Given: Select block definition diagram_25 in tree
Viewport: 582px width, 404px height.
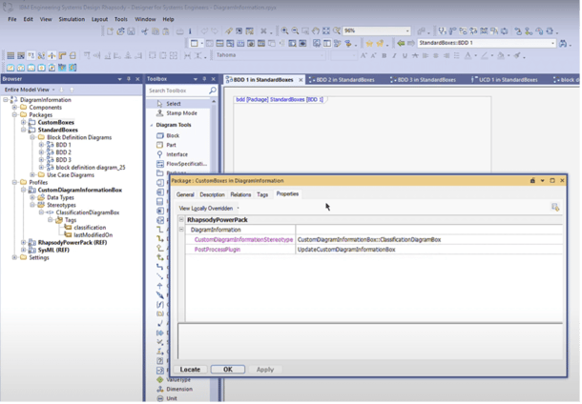Looking at the screenshot, I should (x=91, y=168).
